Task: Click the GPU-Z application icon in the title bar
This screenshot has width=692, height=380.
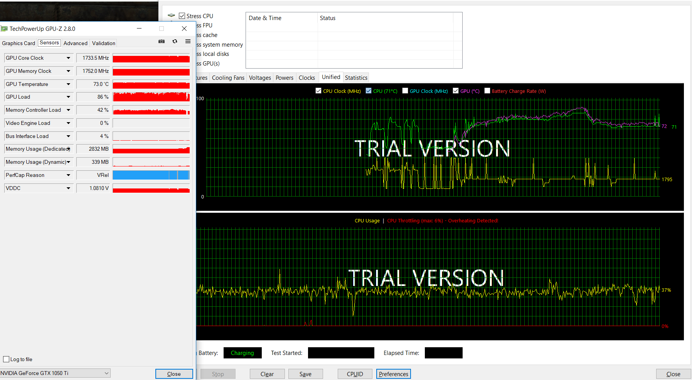Action: 4,29
